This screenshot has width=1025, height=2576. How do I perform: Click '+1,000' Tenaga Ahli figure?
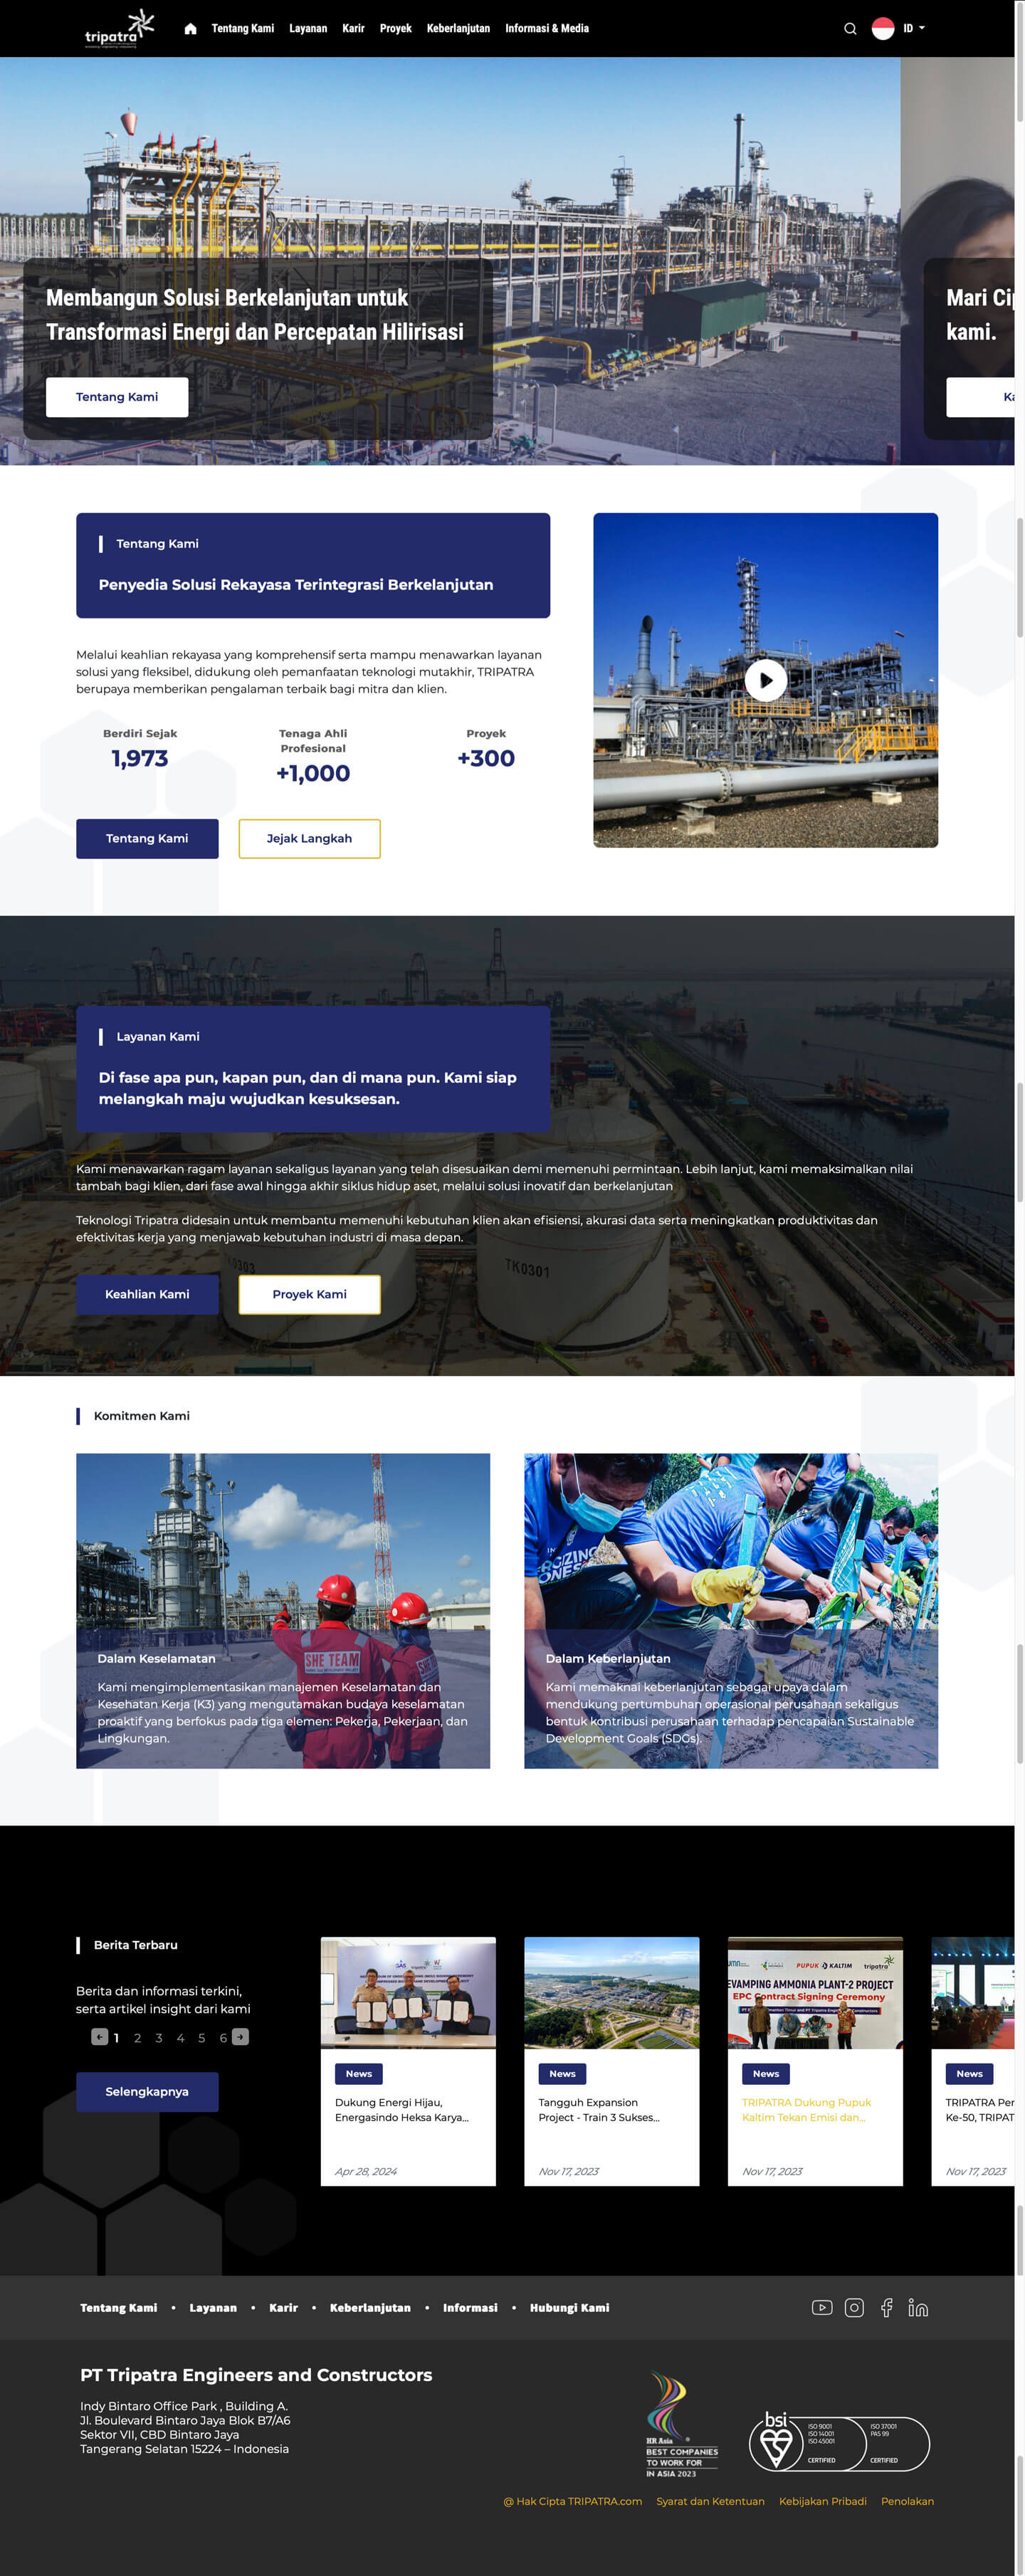313,773
